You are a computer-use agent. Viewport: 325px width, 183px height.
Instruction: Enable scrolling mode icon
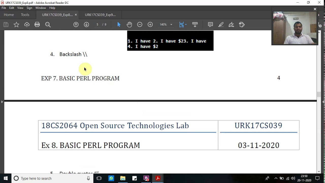(195, 25)
